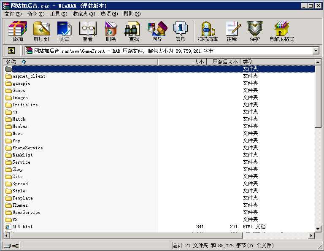Click the 341 size value
The image size is (324, 251).
pos(200,227)
